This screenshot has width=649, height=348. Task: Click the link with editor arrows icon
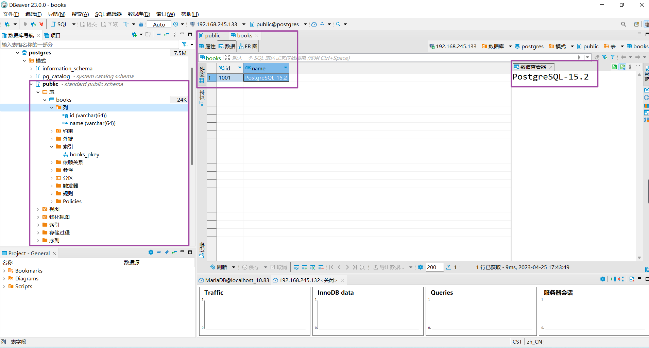click(x=167, y=35)
